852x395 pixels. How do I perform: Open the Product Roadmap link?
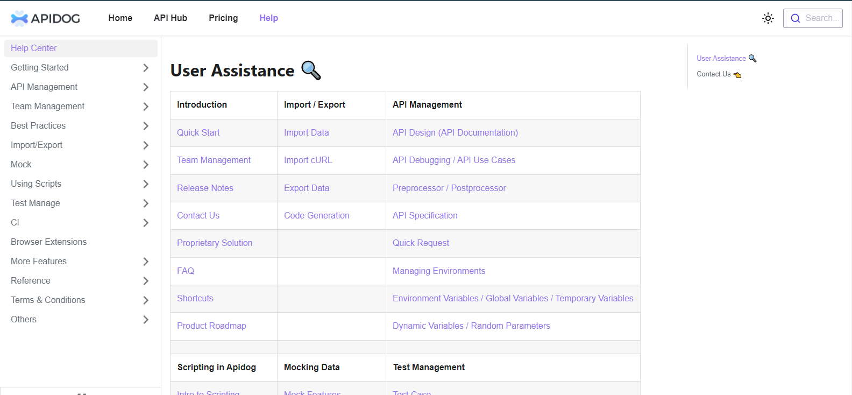click(211, 326)
